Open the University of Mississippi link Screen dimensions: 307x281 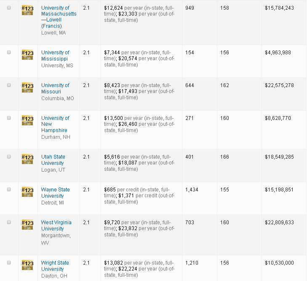55,56
